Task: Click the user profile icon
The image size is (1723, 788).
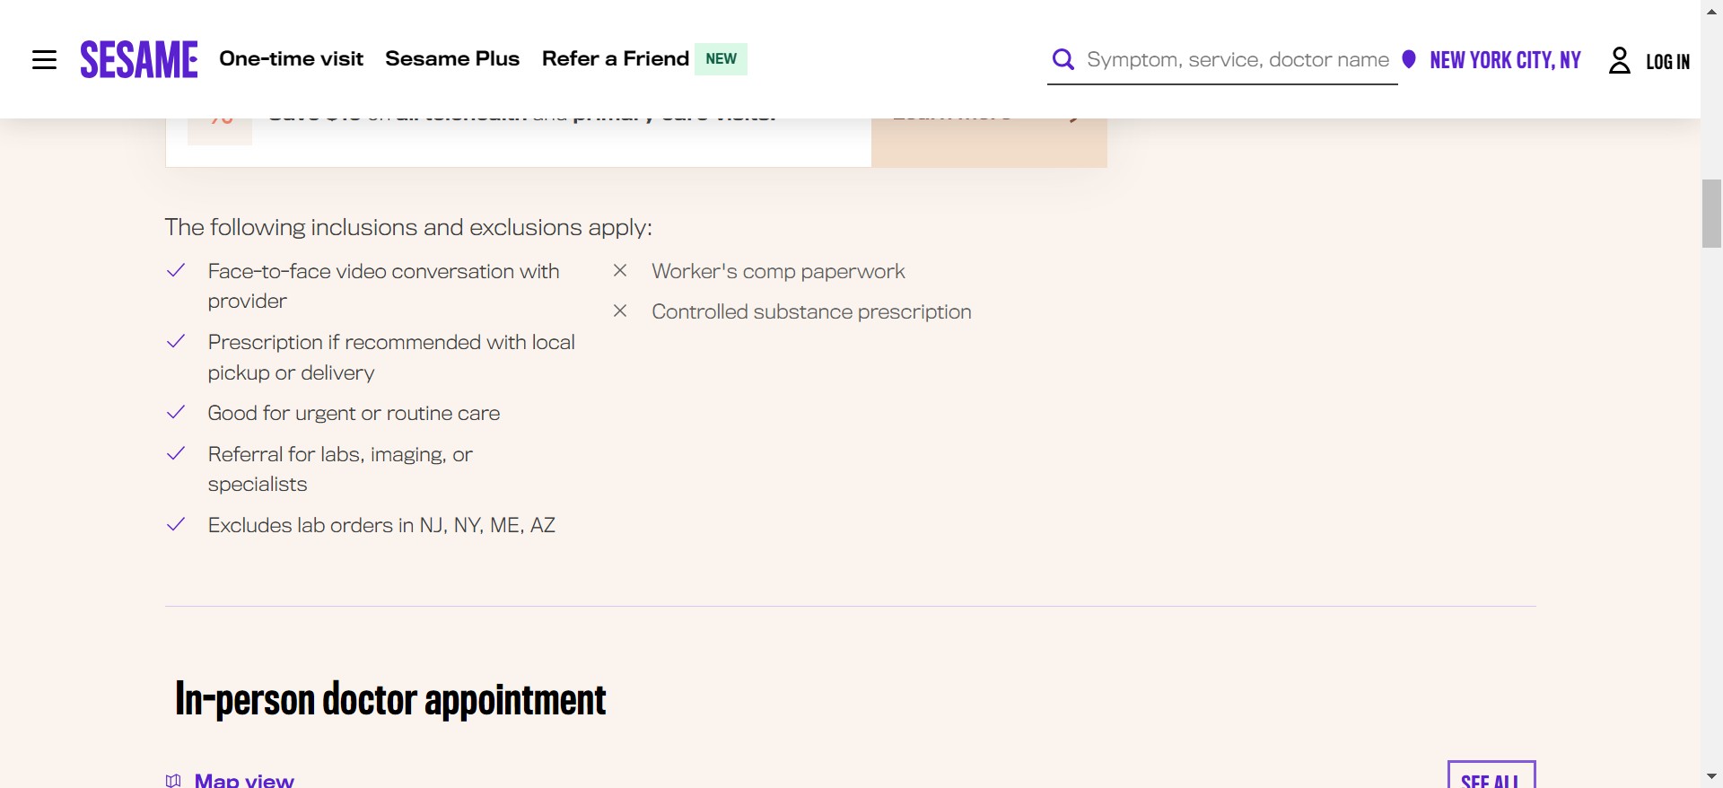Action: (x=1619, y=60)
